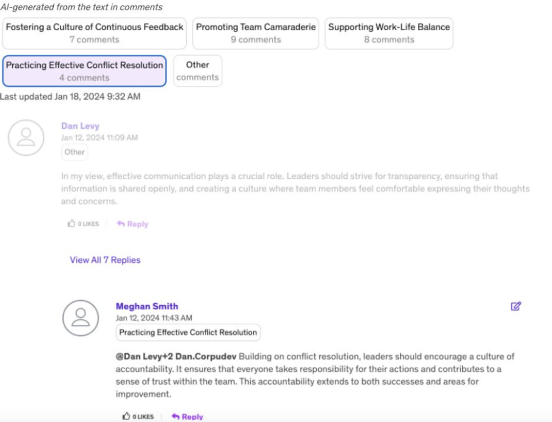This screenshot has width=552, height=422.
Task: Toggle Practicing Effective Conflict Resolution topic filter
Action: click(x=84, y=71)
